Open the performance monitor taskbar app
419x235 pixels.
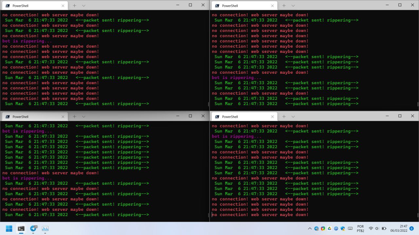click(x=45, y=228)
